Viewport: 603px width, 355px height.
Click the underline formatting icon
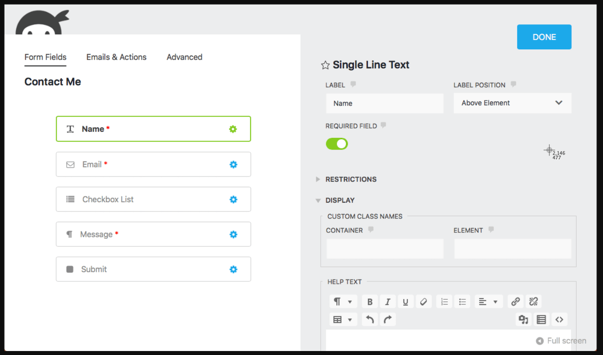click(405, 302)
